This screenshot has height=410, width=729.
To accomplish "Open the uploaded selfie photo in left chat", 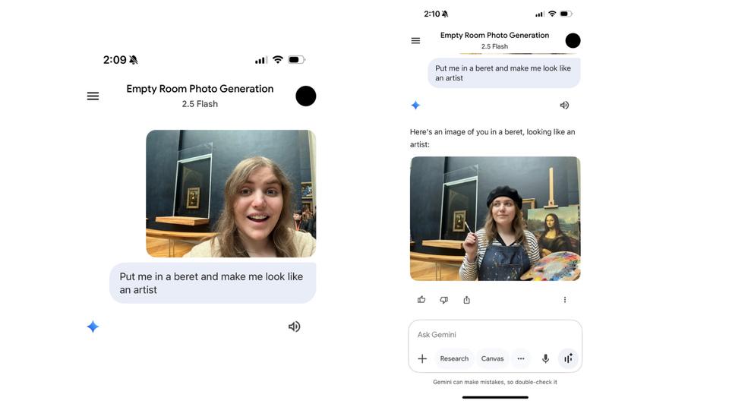I will (x=231, y=194).
